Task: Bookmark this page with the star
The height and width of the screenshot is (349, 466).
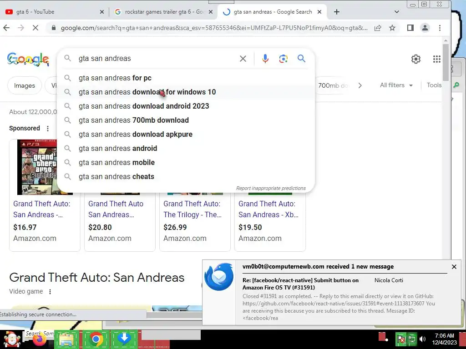Action: point(392,28)
